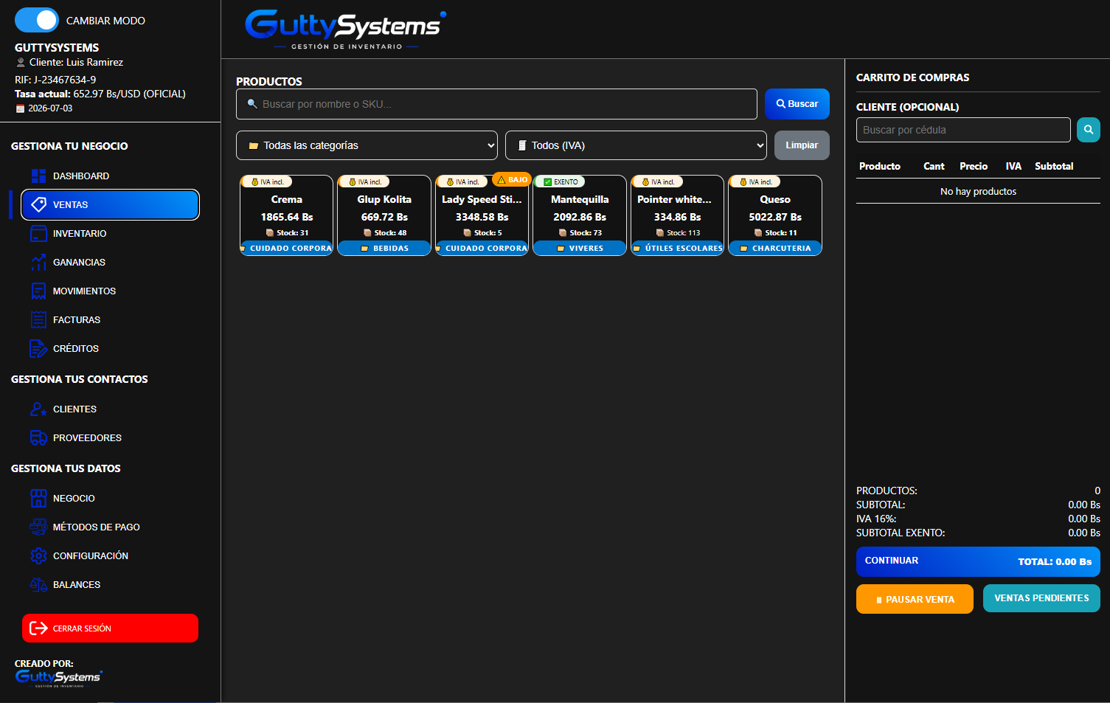This screenshot has height=703, width=1110.
Task: Open Ganancias chart icon
Action: point(39,262)
